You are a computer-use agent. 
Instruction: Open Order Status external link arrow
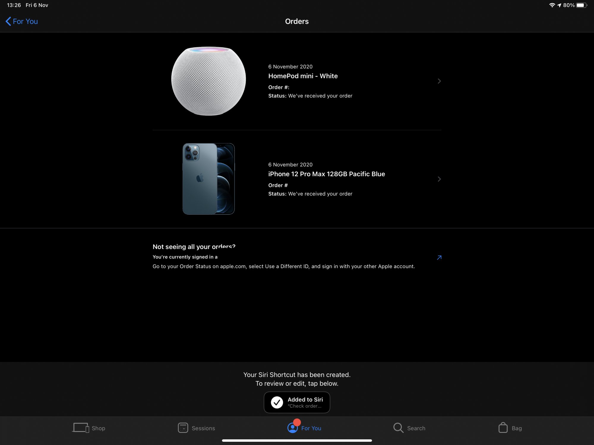pyautogui.click(x=439, y=258)
